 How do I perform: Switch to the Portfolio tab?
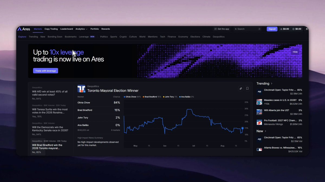(x=95, y=29)
